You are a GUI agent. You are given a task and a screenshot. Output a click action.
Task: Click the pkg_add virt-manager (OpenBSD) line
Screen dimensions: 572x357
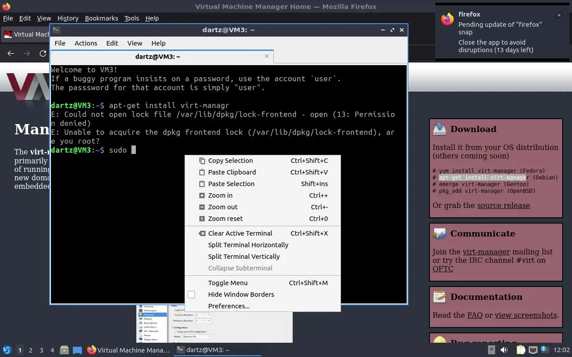[x=484, y=191]
